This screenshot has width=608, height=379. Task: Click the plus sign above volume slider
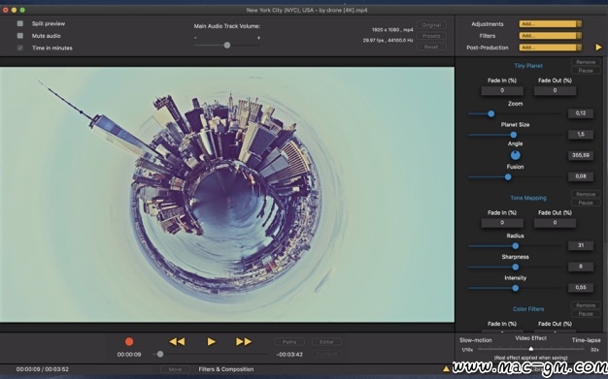click(258, 38)
